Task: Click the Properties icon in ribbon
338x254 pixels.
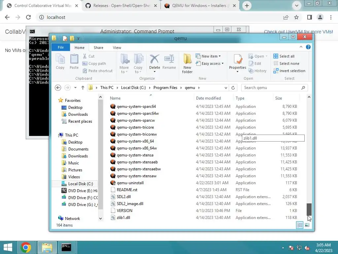Action: click(238, 59)
